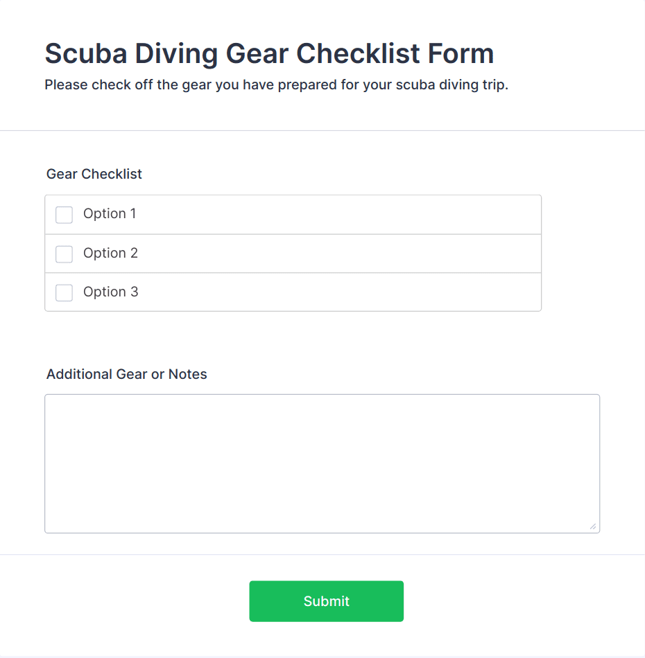Click the bottom edge of the notes textarea
This screenshot has height=658, width=645.
coord(322,532)
